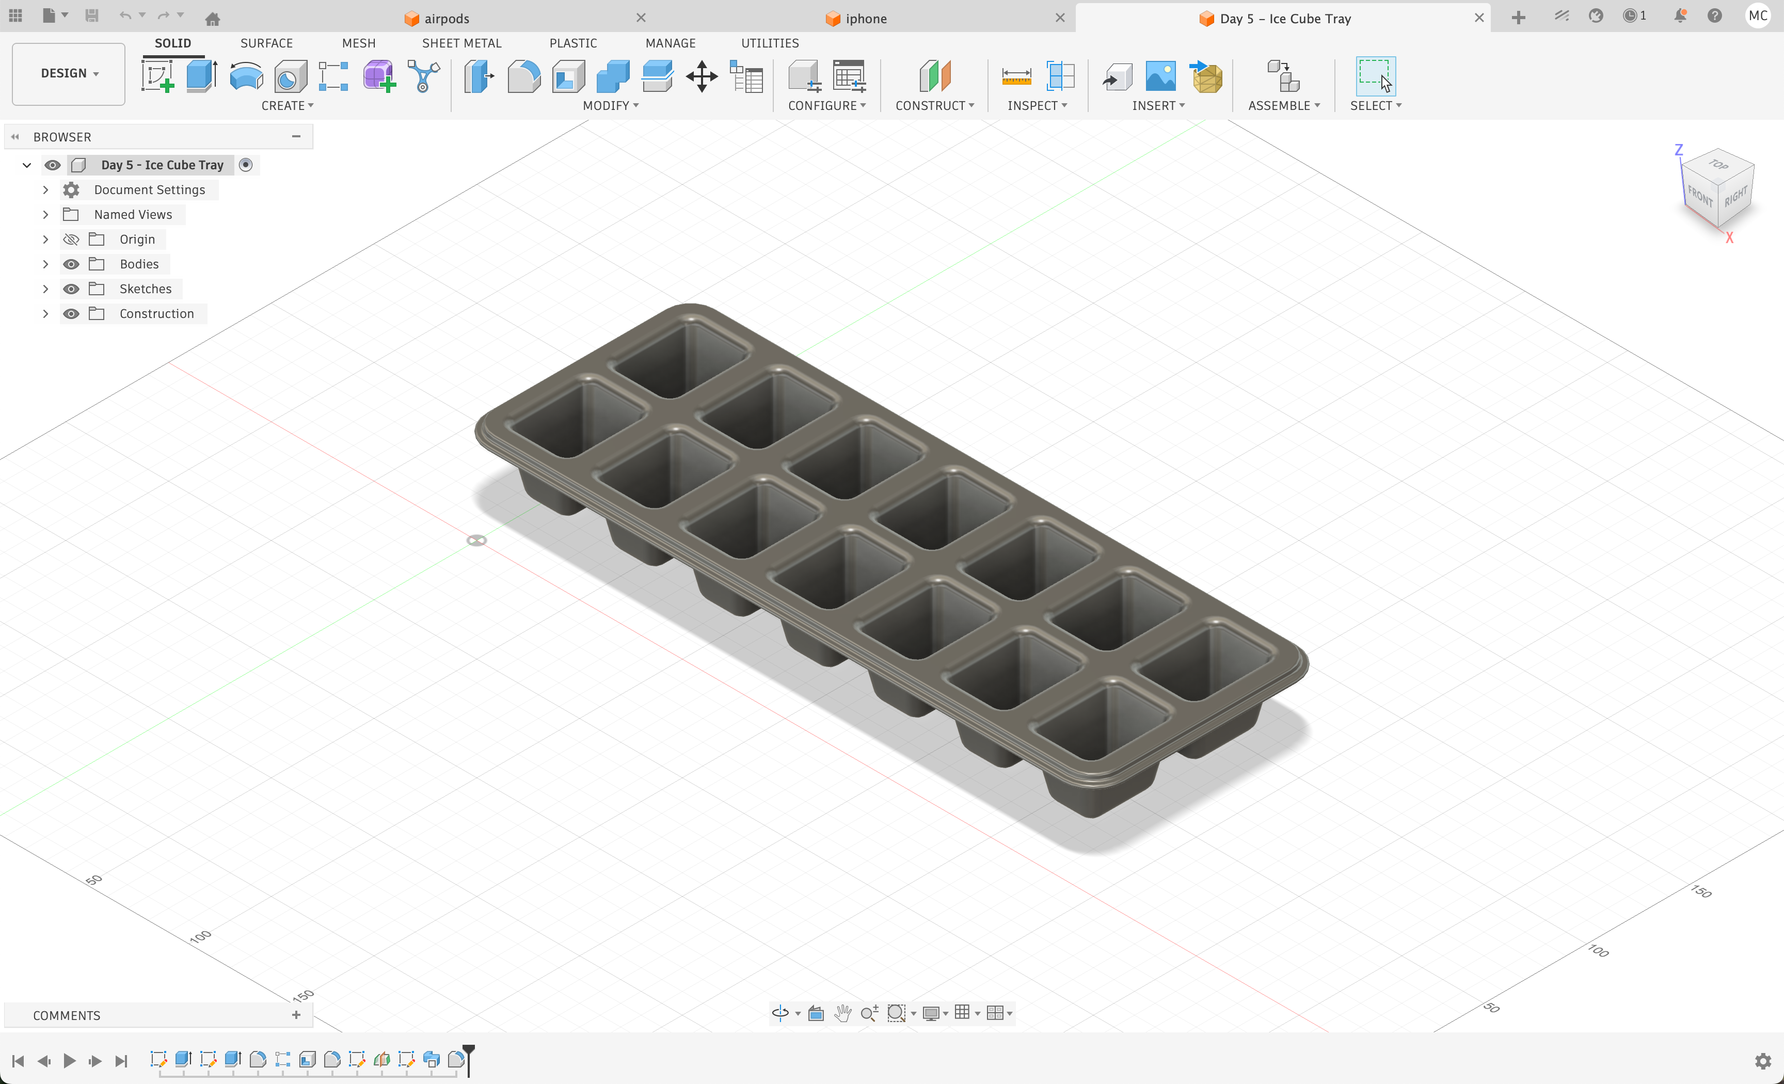Viewport: 1784px width, 1084px height.
Task: Open a new design tab
Action: tap(1518, 18)
